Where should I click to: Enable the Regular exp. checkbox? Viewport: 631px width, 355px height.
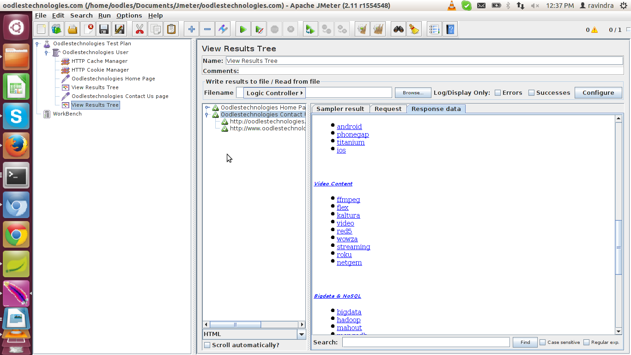pos(587,343)
